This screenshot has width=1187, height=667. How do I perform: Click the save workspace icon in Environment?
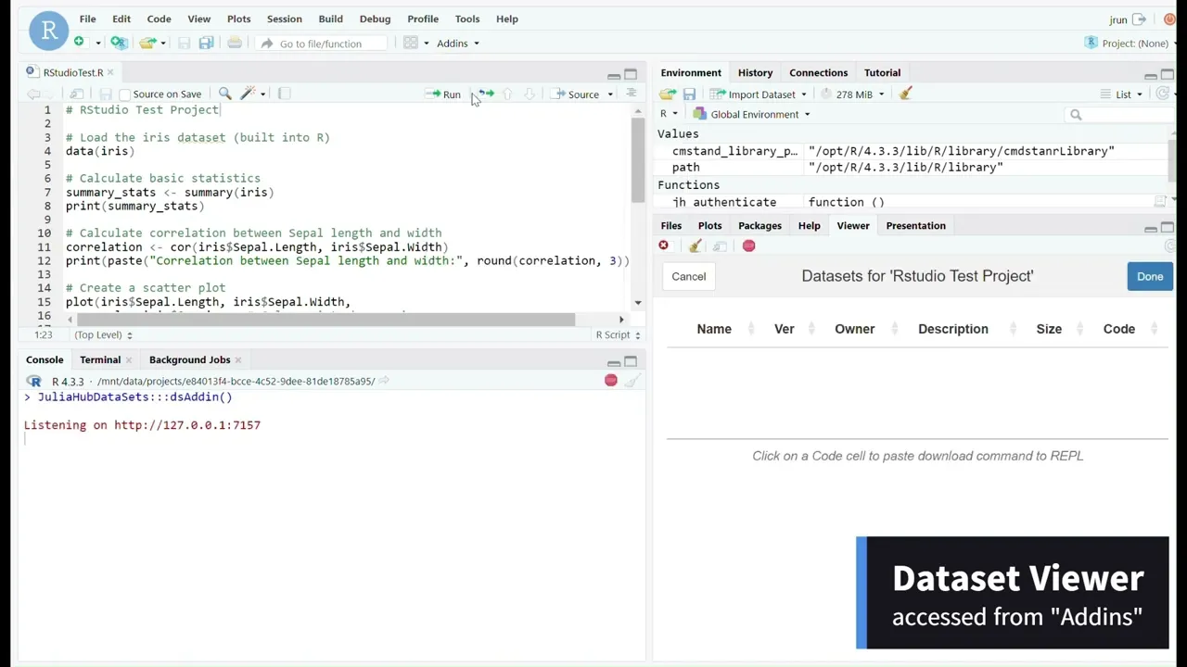(x=689, y=94)
